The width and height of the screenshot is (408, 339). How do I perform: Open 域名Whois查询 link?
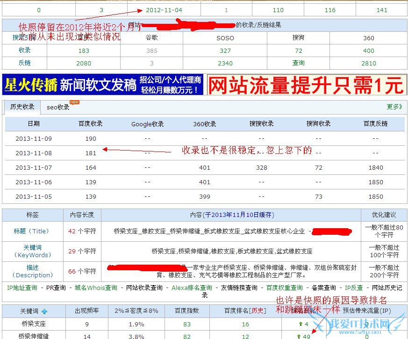(x=96, y=288)
